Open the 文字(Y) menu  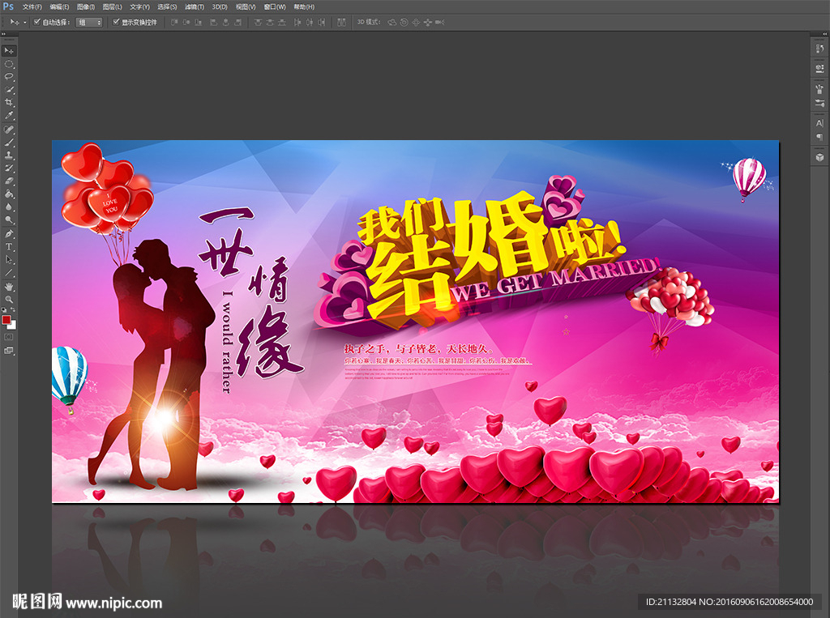[x=139, y=6]
